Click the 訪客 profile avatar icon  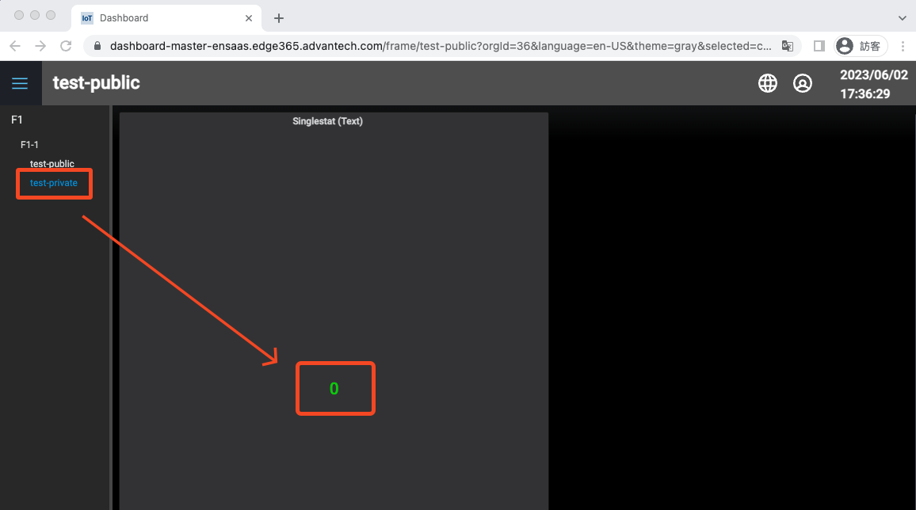click(x=845, y=45)
